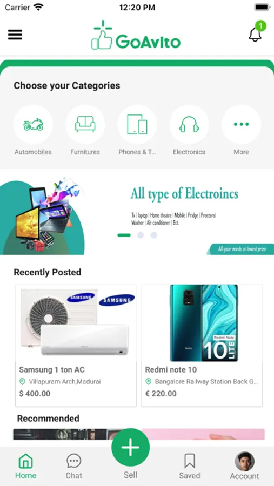274x486 pixels.
Task: Open Samsung 1 ton AC listing
Action: click(76, 346)
